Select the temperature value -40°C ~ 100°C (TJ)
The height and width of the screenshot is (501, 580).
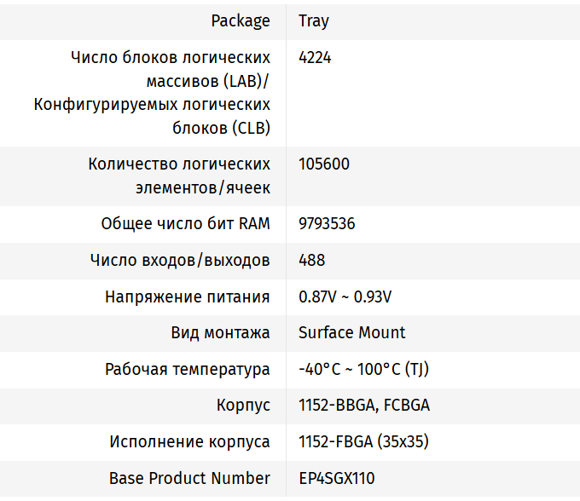click(x=364, y=369)
